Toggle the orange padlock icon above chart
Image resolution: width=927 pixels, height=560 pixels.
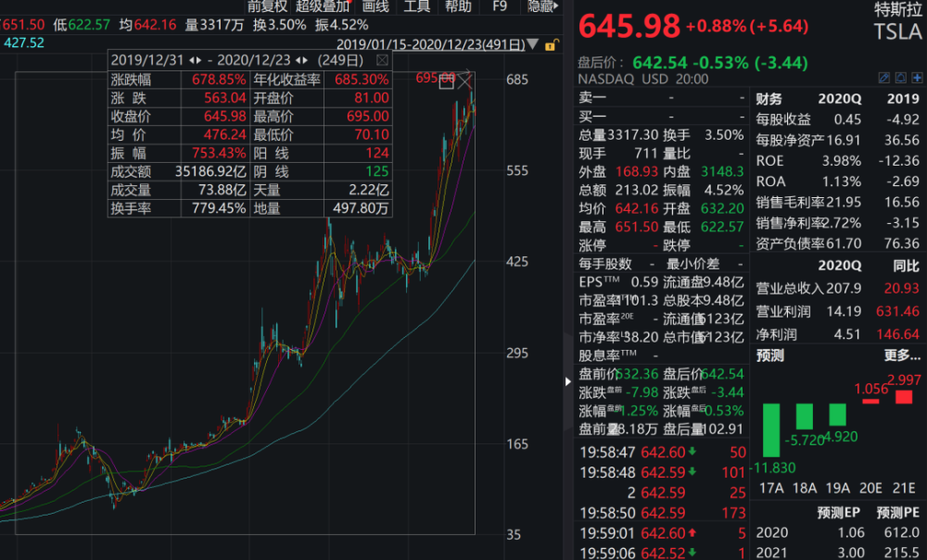click(x=551, y=44)
